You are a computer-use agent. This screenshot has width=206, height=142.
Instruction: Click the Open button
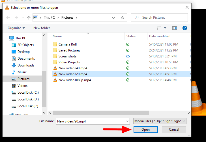[145, 130]
